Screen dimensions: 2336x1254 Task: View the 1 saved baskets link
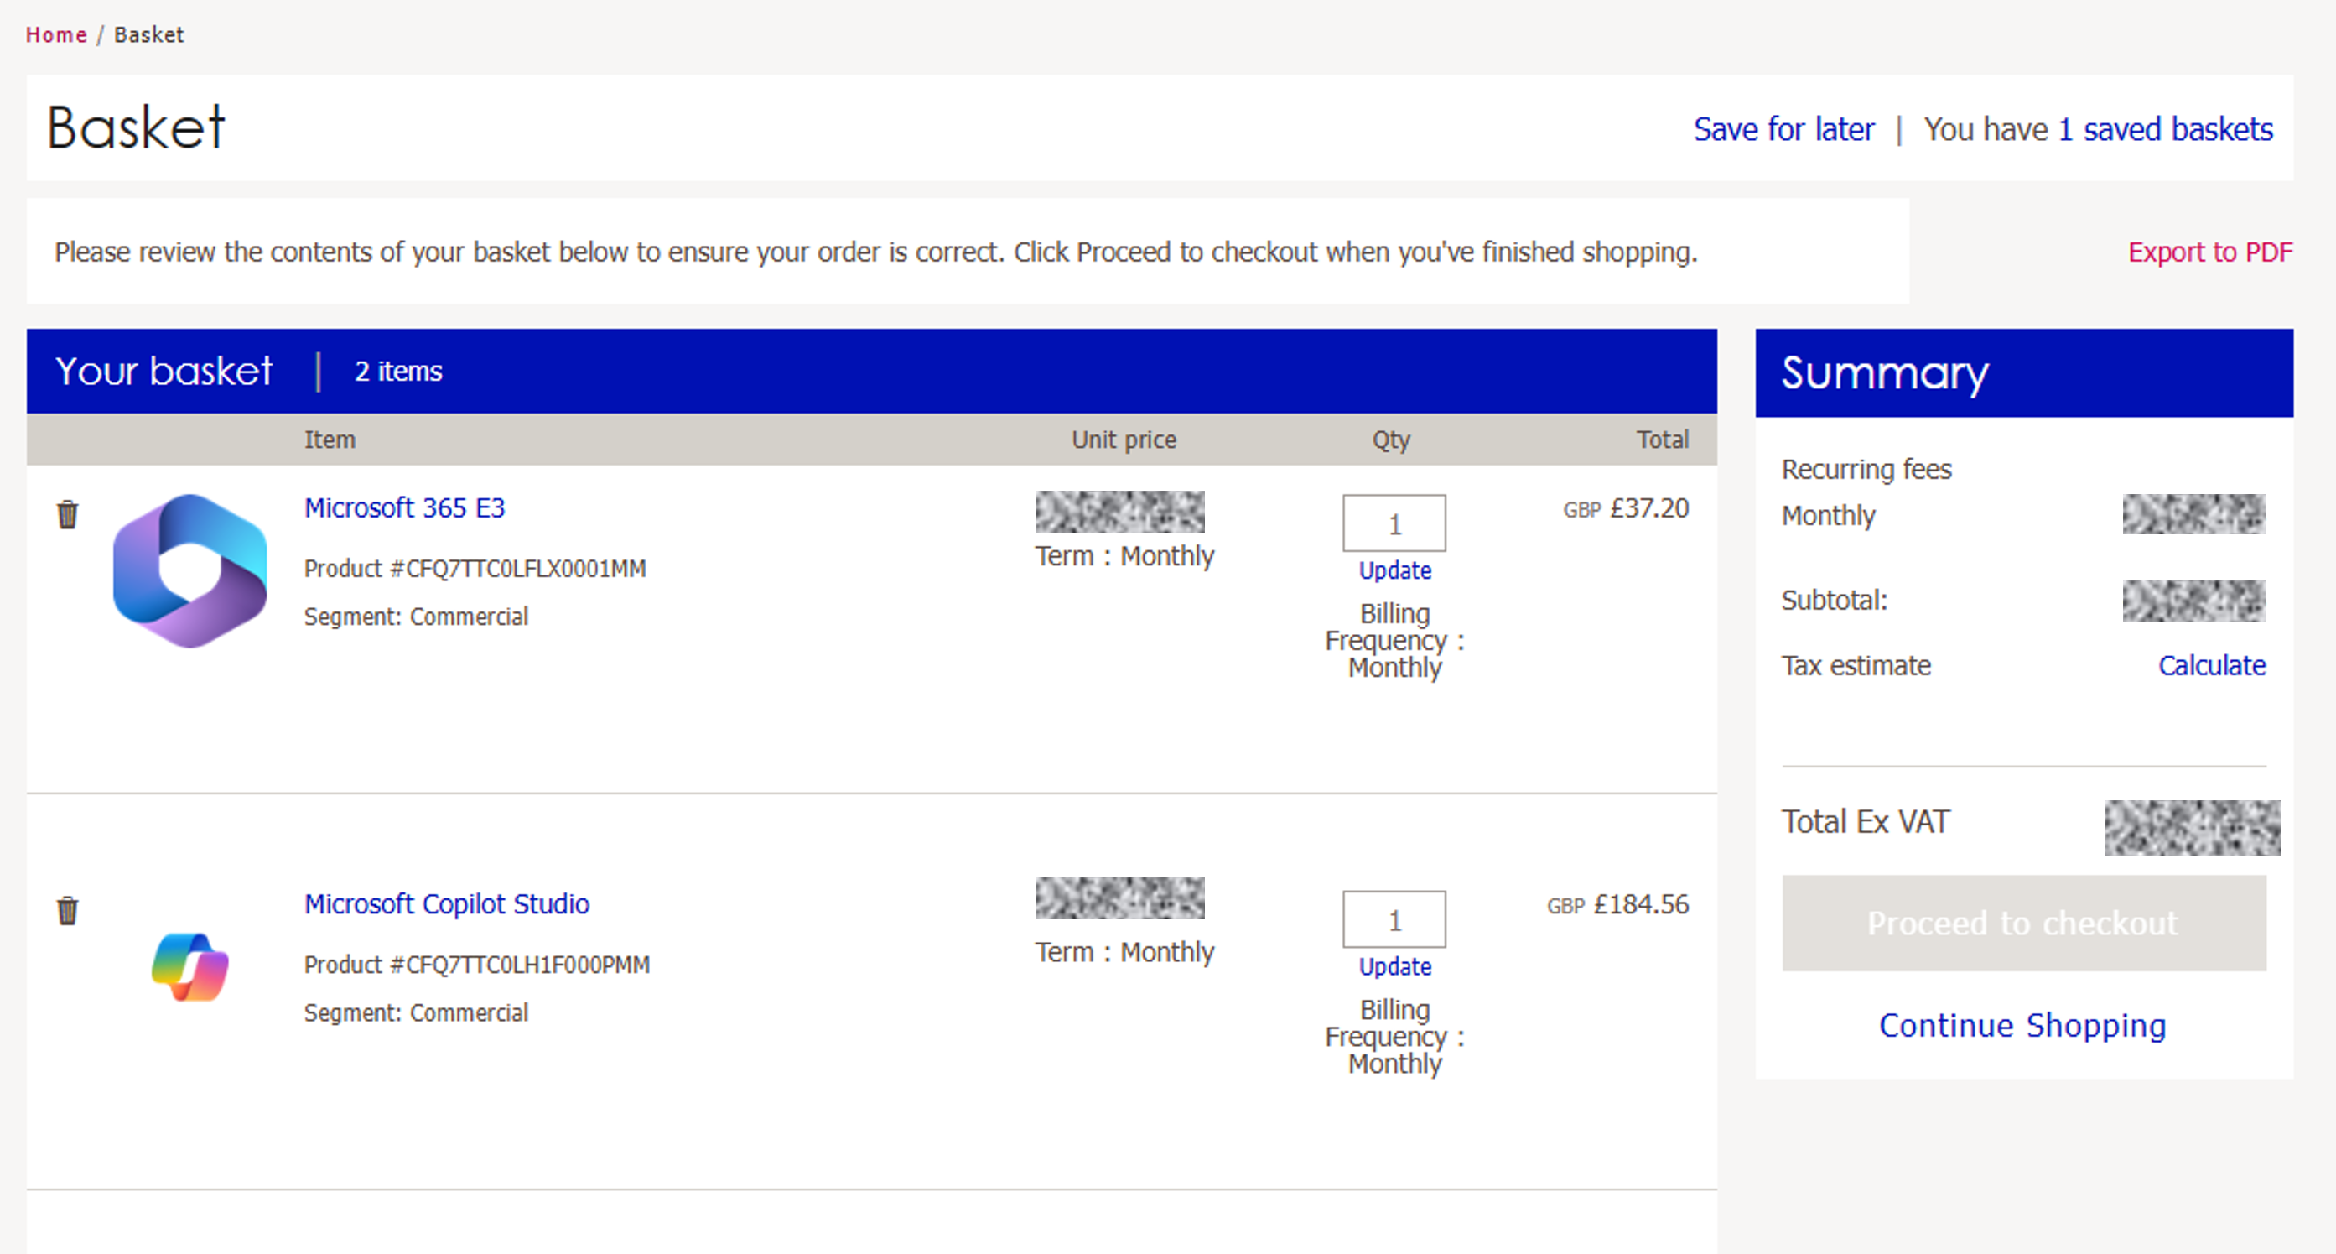pos(2165,130)
